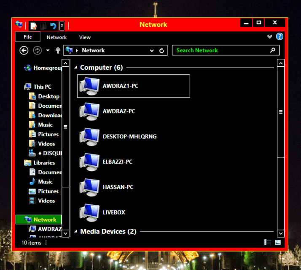The width and height of the screenshot is (301, 270).
Task: Click the Documents folder icon under This PC
Action: click(32, 106)
